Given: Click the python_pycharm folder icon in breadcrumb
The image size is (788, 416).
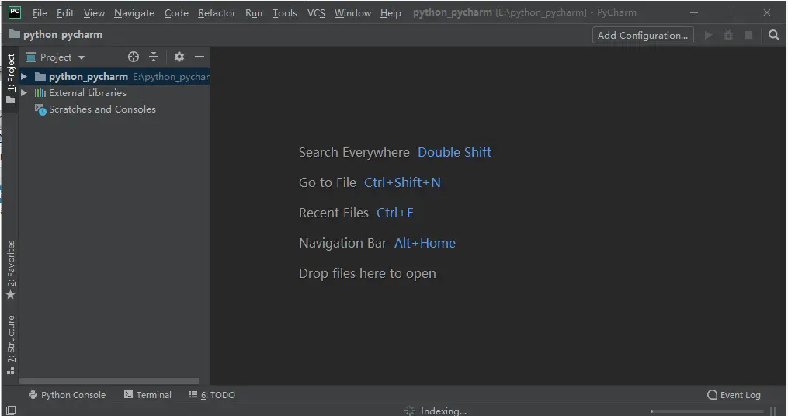Looking at the screenshot, I should [15, 34].
